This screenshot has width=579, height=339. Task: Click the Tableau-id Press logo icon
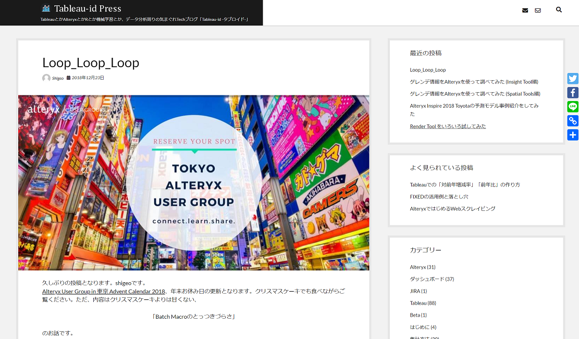click(x=46, y=8)
